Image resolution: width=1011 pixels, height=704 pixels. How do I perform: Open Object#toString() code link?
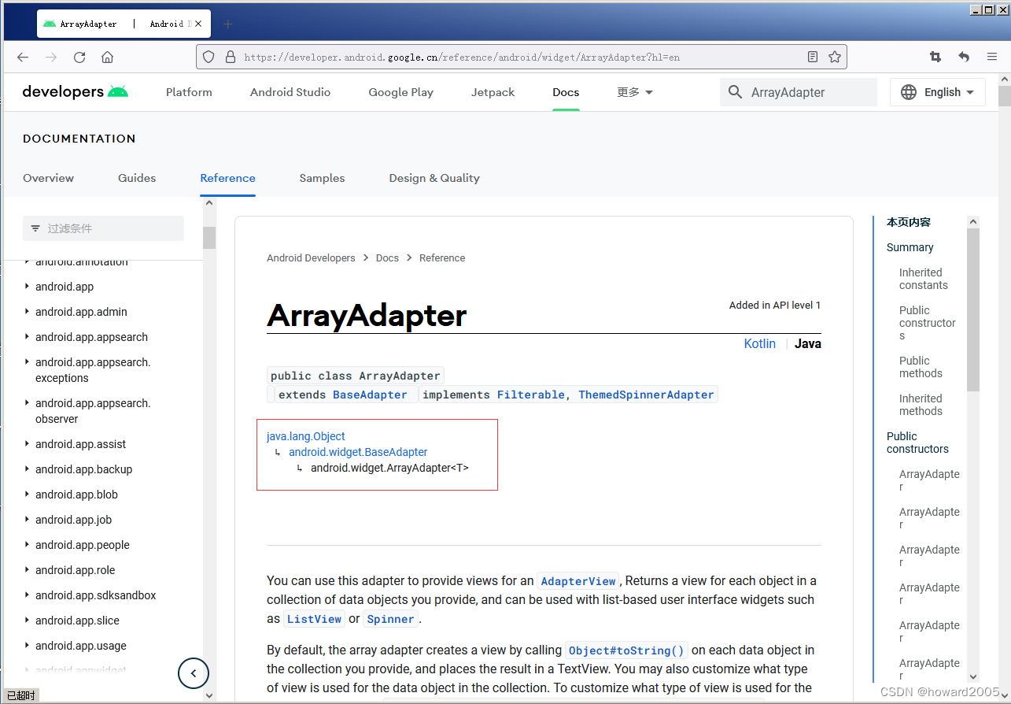pyautogui.click(x=627, y=650)
